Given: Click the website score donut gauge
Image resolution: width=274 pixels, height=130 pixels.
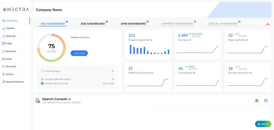Looking at the screenshot, I should click(x=51, y=48).
